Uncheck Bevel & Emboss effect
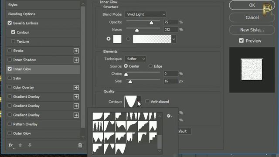This screenshot has height=157, width=279. [x=10, y=23]
